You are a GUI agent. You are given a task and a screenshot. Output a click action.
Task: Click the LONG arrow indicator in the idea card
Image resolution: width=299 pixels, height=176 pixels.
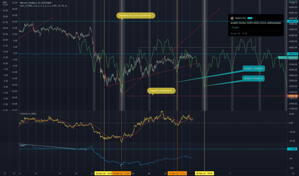pyautogui.click(x=235, y=28)
